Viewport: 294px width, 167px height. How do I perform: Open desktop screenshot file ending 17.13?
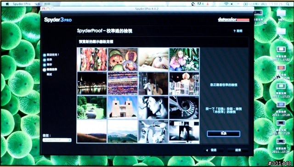(x=281, y=91)
